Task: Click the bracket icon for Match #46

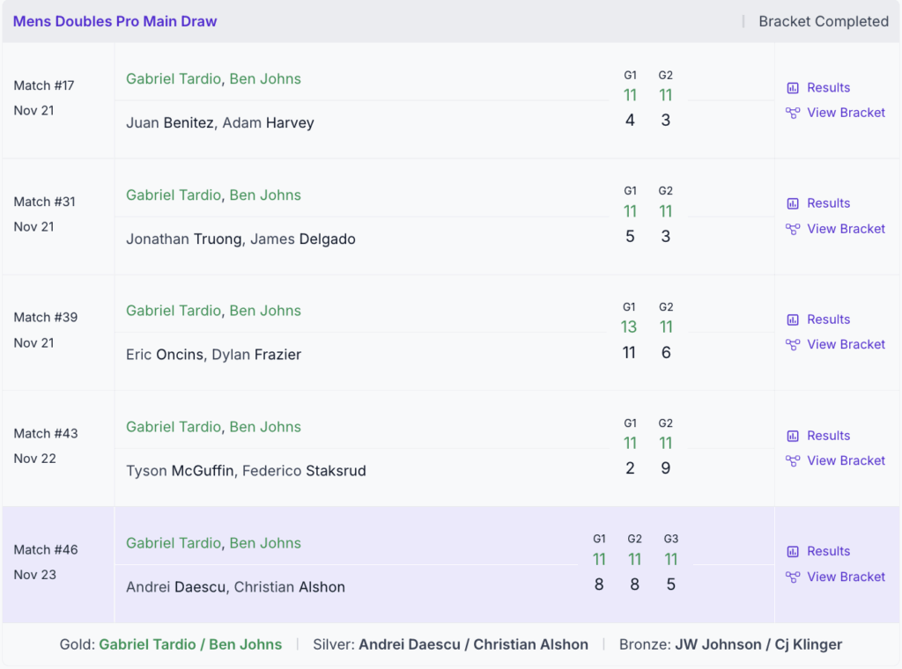Action: pyautogui.click(x=793, y=577)
